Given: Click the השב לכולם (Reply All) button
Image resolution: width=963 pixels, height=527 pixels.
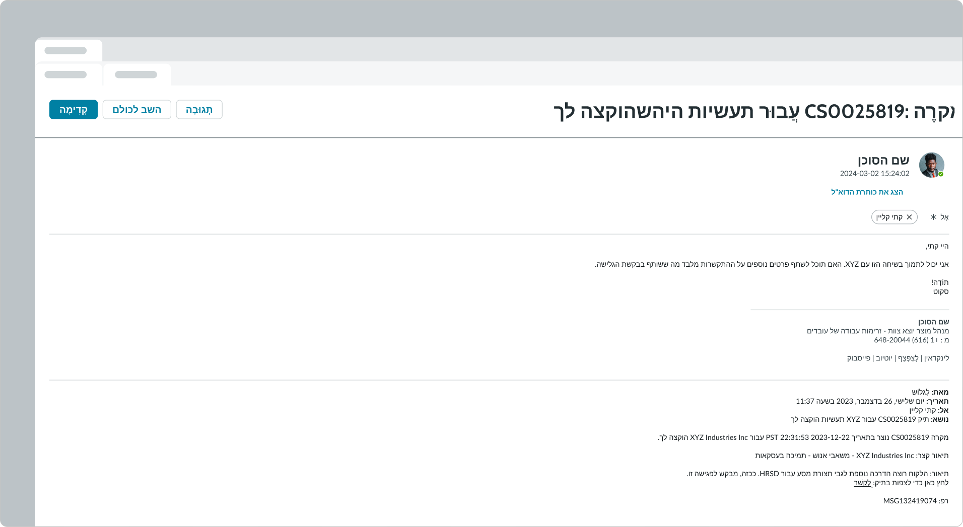Looking at the screenshot, I should tap(136, 109).
